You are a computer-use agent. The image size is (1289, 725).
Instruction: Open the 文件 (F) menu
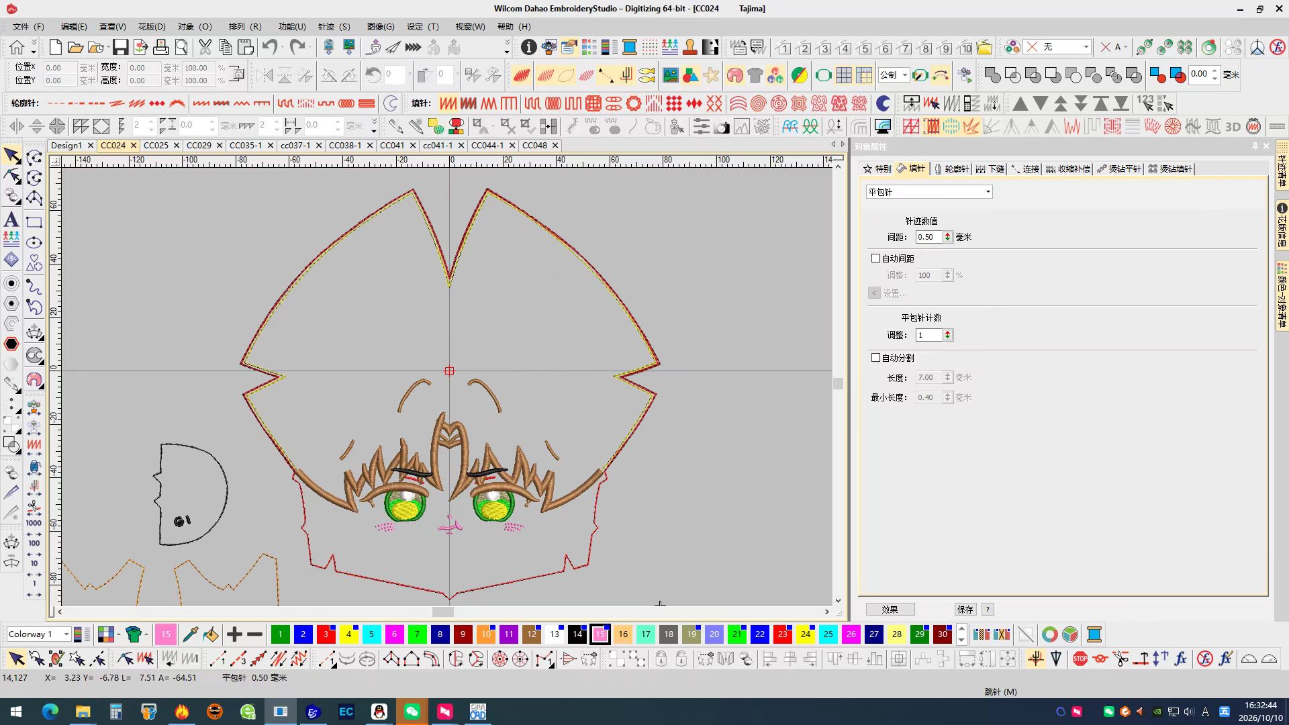tap(28, 27)
